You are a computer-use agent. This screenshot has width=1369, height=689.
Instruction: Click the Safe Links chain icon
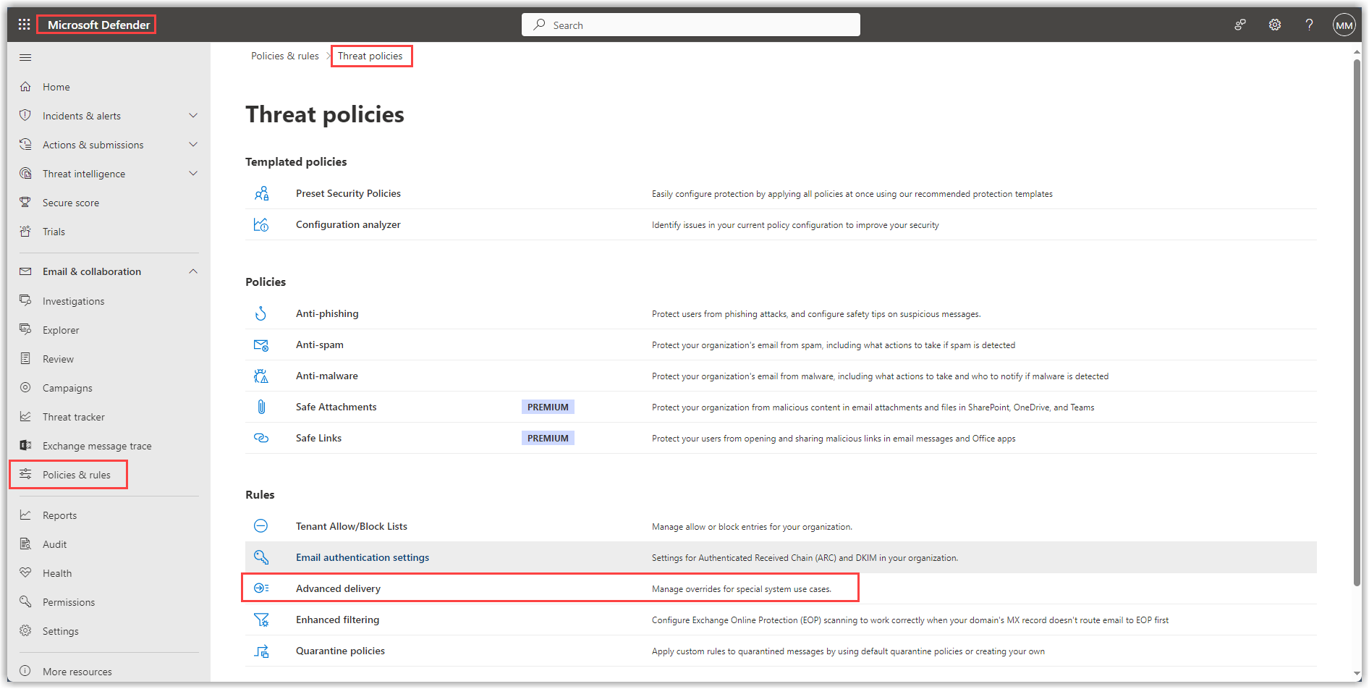(x=261, y=438)
